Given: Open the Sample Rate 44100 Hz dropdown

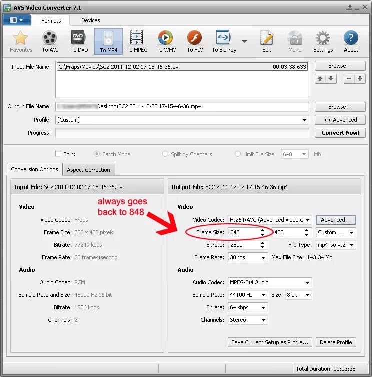Looking at the screenshot, I should pos(263,295).
